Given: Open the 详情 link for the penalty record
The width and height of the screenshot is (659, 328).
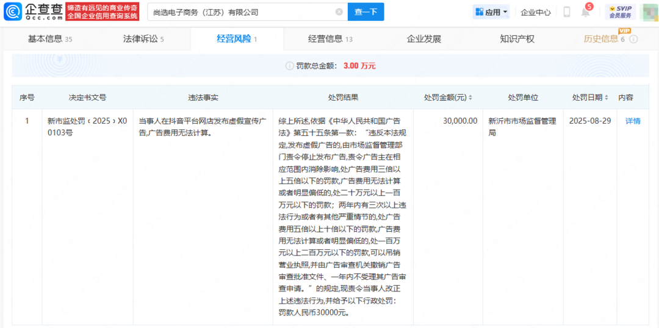Looking at the screenshot, I should pyautogui.click(x=633, y=121).
